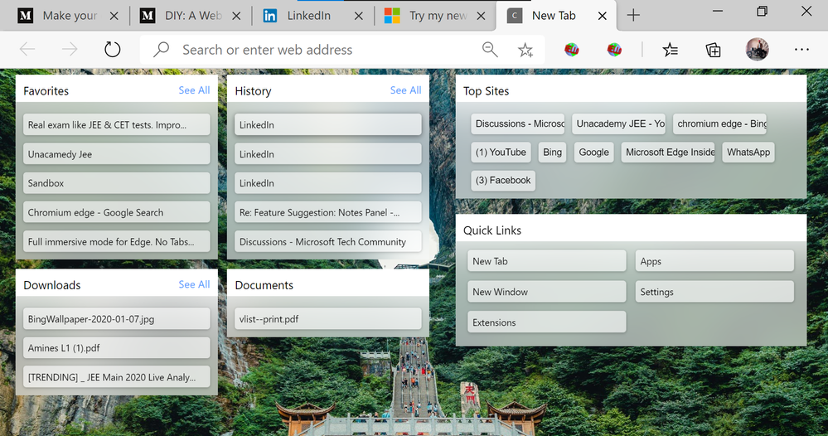Click See All in History panel

(x=405, y=90)
